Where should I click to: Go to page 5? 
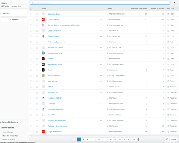[x=95, y=139]
